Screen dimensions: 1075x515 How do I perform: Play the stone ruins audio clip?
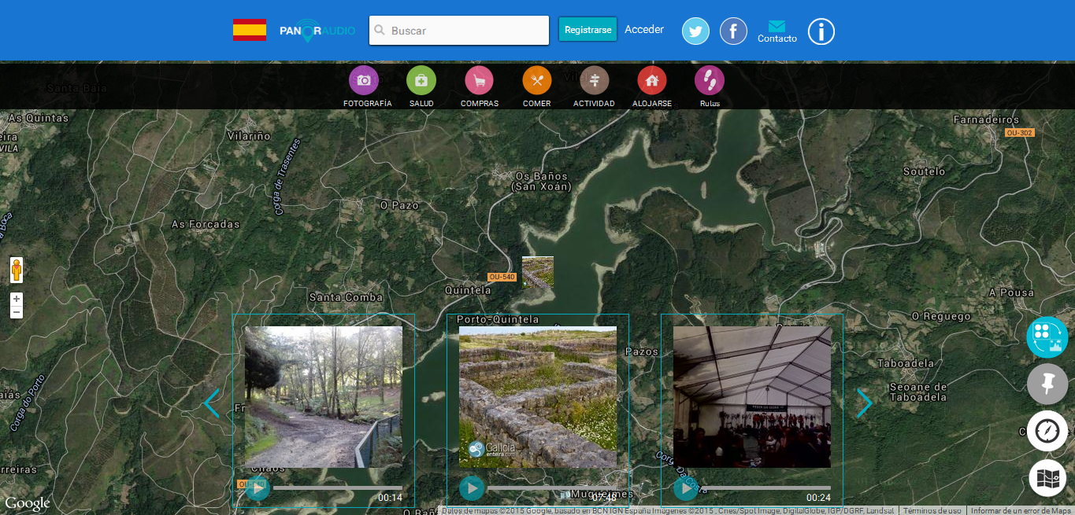click(x=472, y=488)
